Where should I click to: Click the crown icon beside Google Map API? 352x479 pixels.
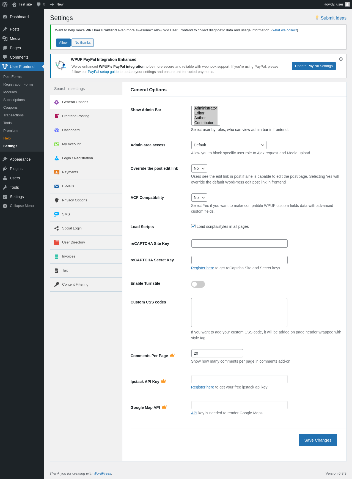click(x=164, y=407)
